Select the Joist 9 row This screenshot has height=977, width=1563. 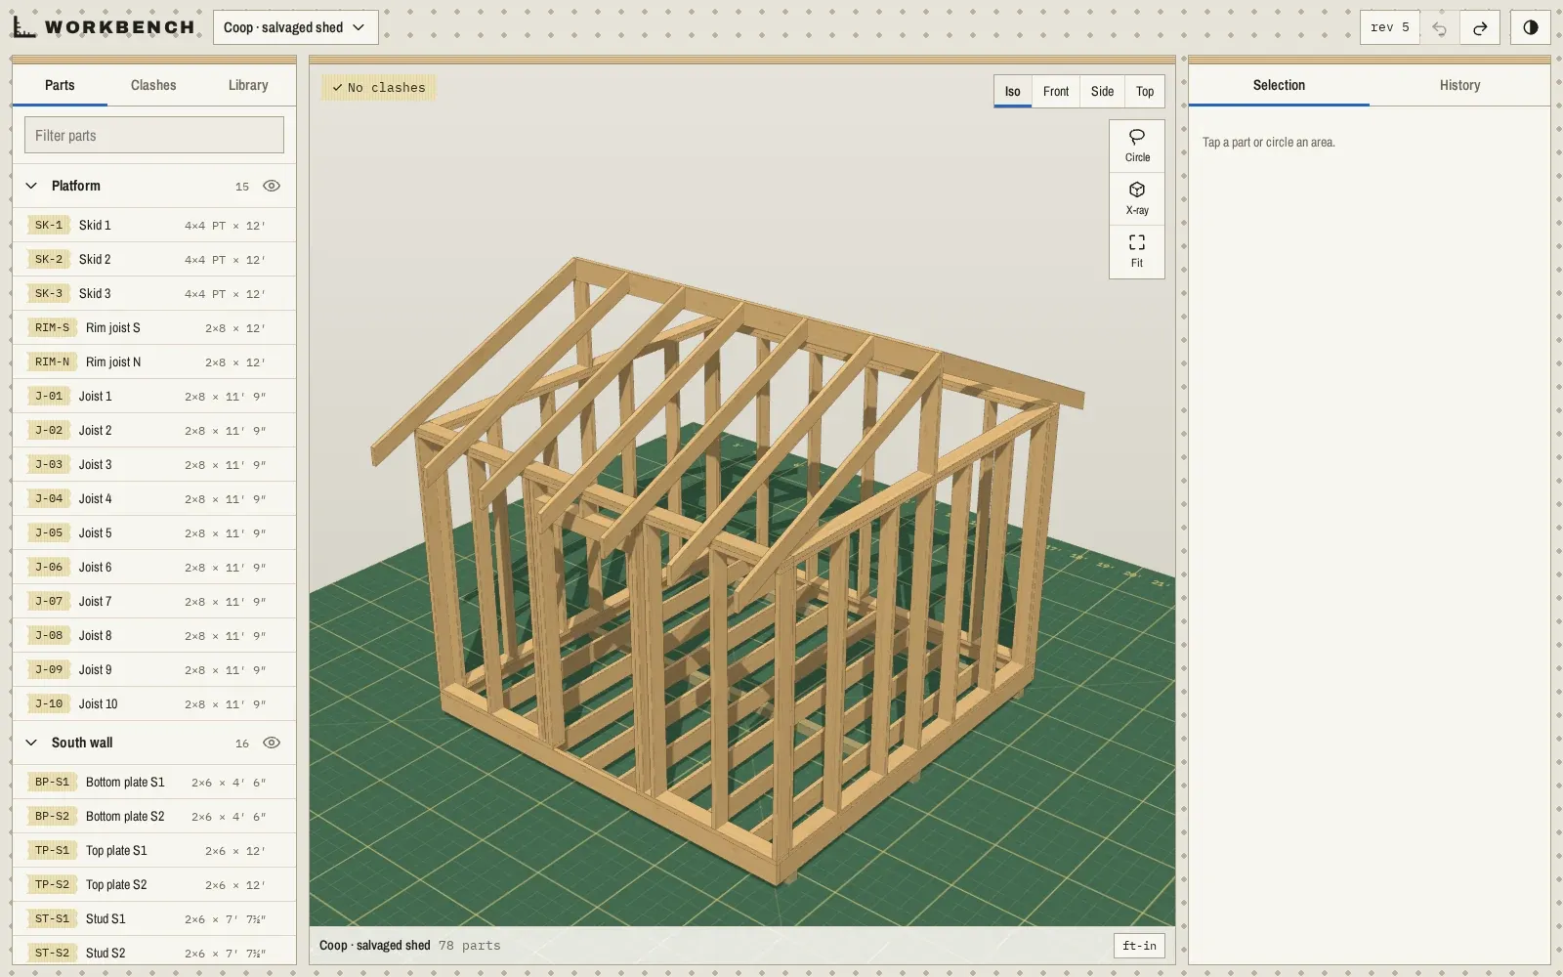154,669
